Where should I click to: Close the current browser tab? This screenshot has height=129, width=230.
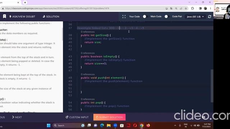[18, 3]
